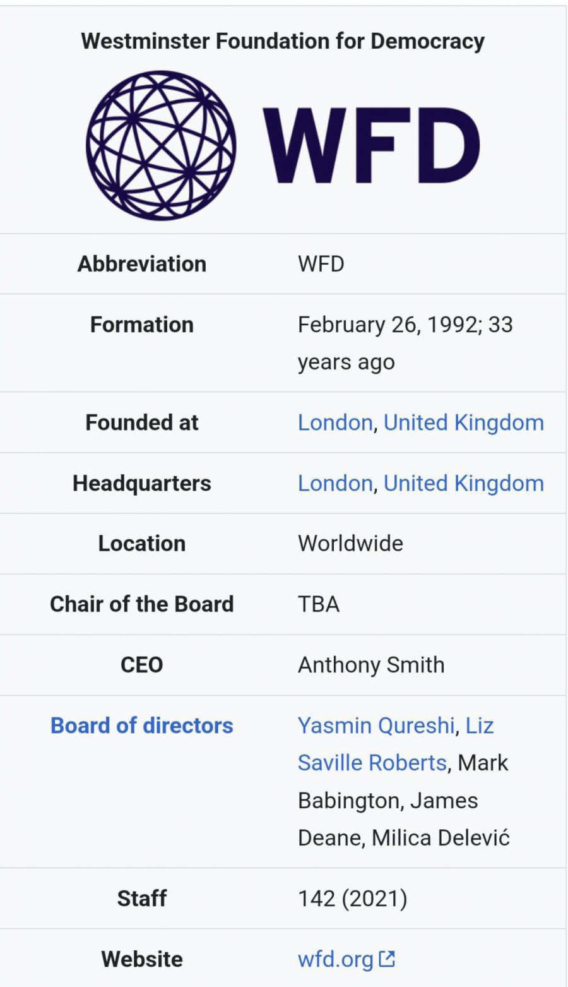
Task: Click the large WFD wordmark in the logo
Action: [x=371, y=146]
